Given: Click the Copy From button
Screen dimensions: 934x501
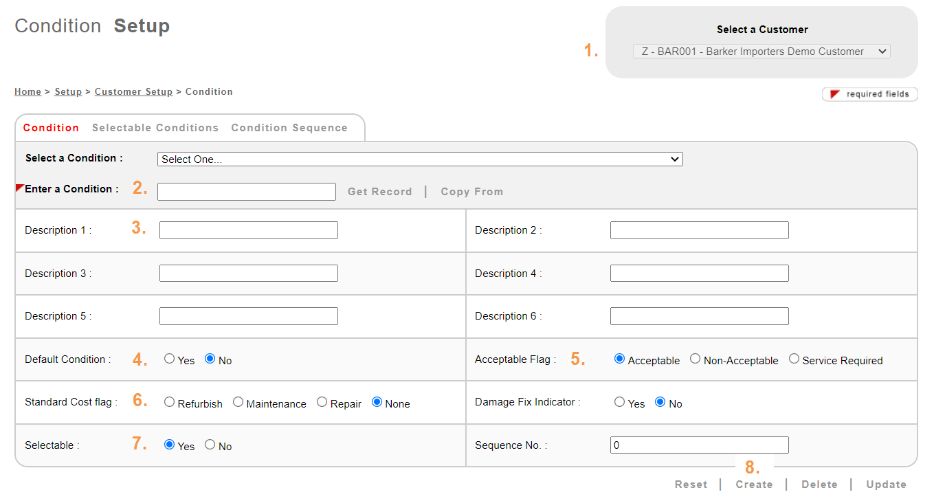Looking at the screenshot, I should click(471, 192).
